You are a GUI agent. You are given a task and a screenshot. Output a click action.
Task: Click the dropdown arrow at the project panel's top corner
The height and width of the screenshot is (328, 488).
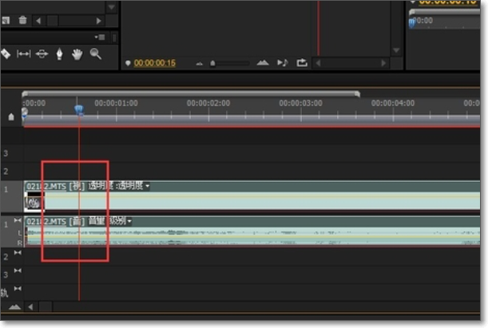coord(111,7)
